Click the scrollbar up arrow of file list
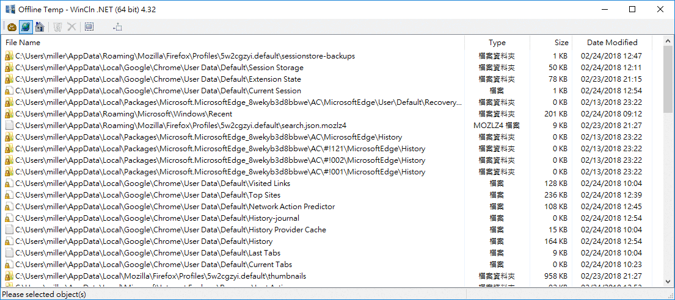Screen dimensions: 675x300 668,41
